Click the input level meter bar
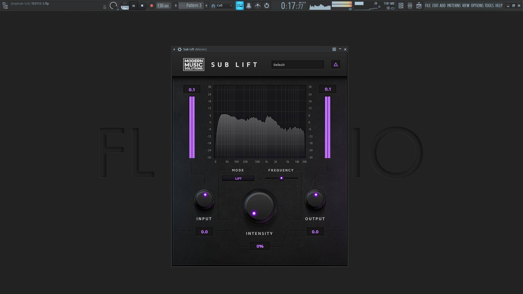This screenshot has height=294, width=523. [192, 127]
